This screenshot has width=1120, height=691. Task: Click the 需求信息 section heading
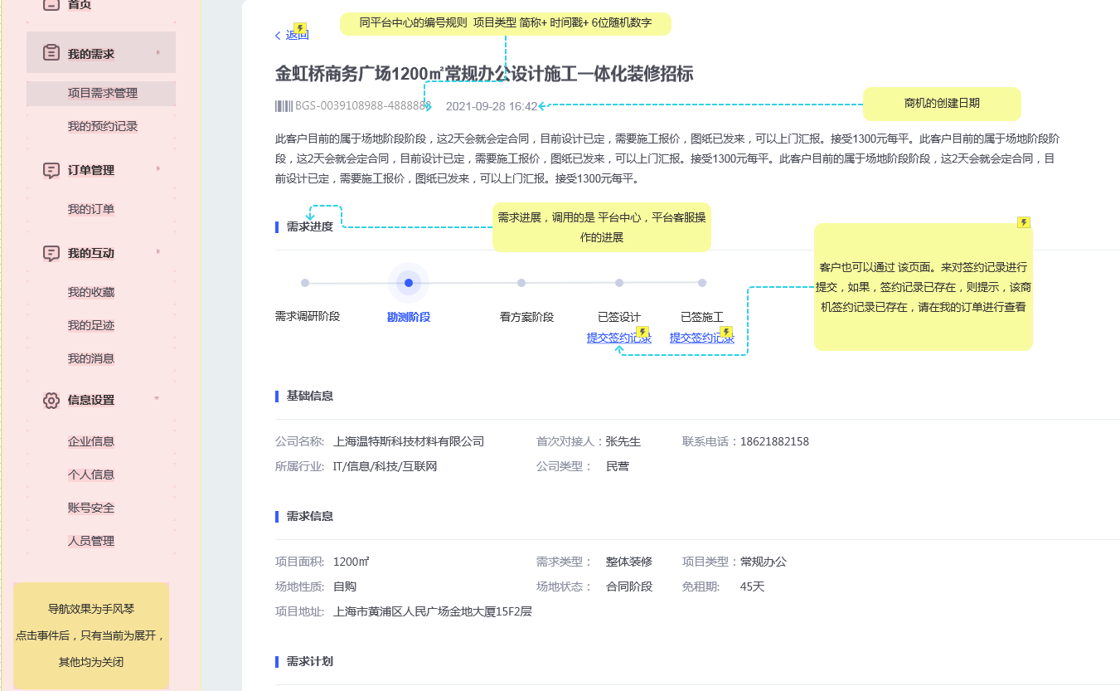click(310, 516)
